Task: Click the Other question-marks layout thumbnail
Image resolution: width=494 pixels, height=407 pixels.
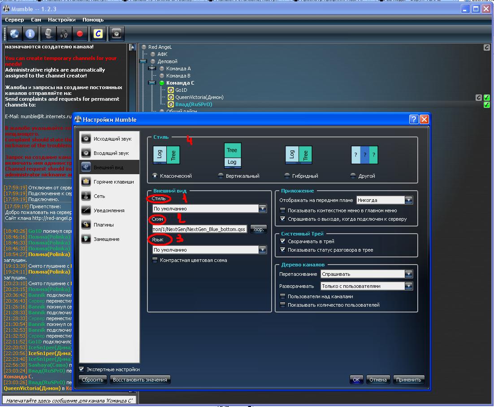Action: (364, 154)
